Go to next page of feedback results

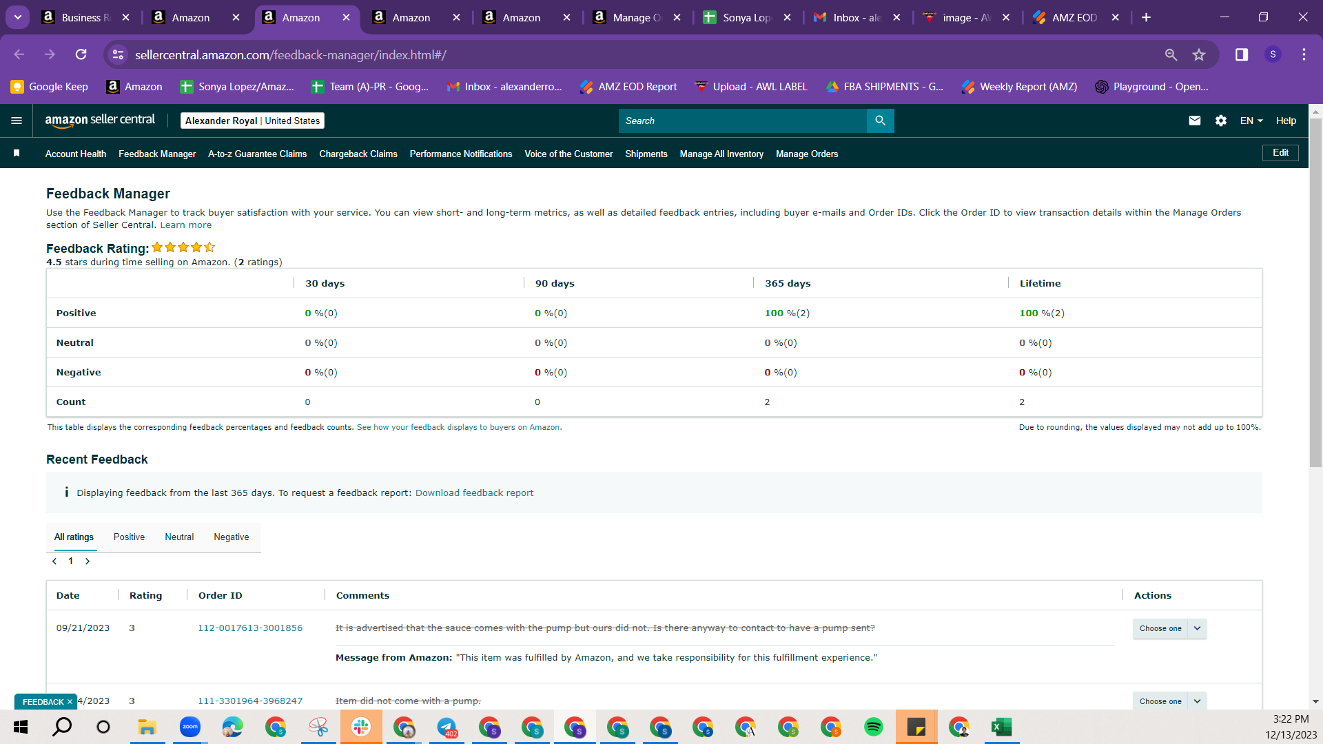coord(88,561)
